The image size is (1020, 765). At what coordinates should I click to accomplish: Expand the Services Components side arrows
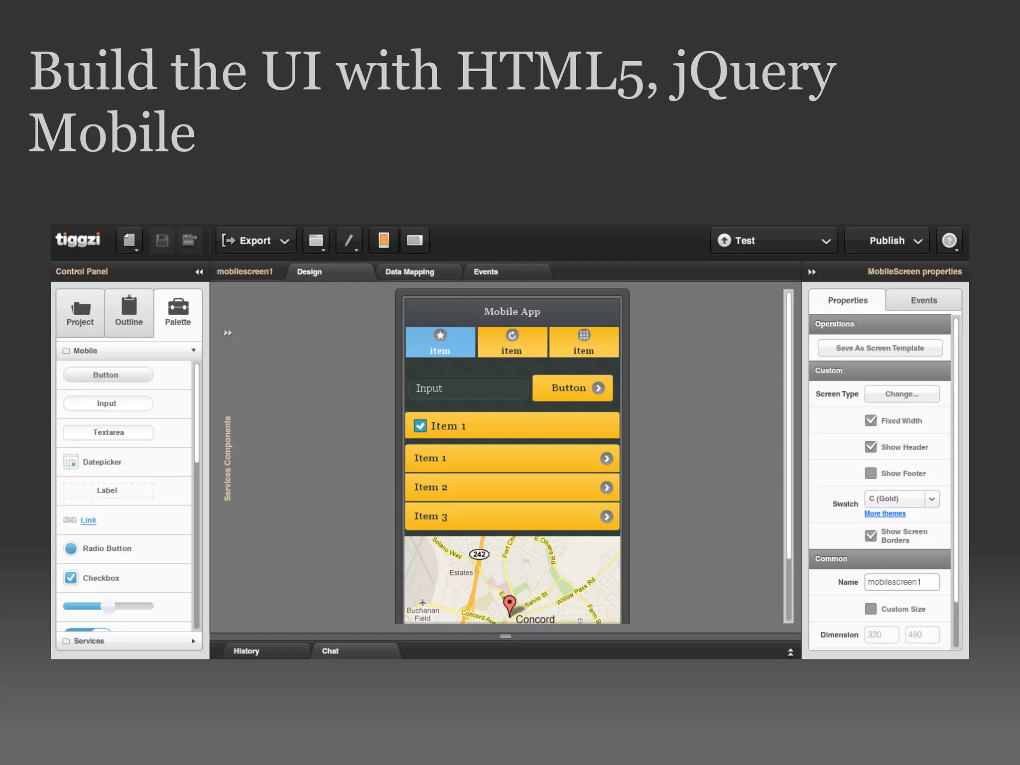tap(228, 333)
